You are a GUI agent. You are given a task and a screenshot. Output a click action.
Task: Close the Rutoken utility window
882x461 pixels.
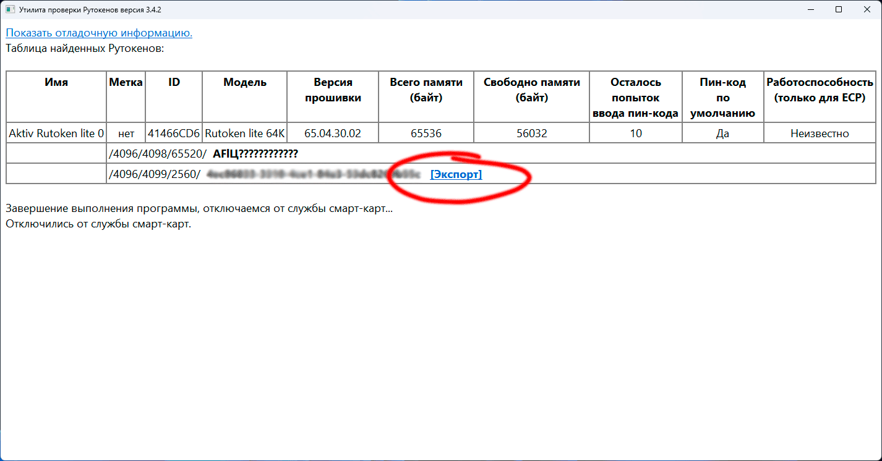[x=867, y=10]
